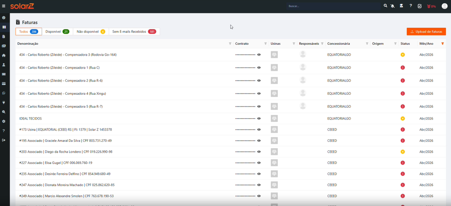Open the Contrato column filter
Screen dimensions: 451x206
pos(265,44)
